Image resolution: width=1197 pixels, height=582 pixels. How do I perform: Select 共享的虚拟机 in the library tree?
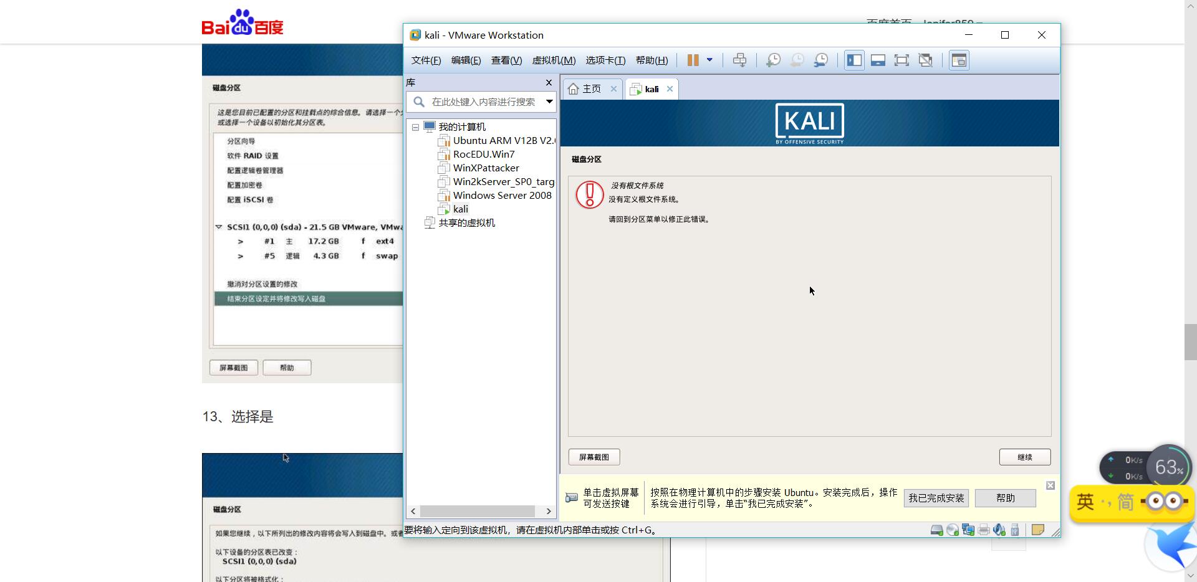click(466, 222)
